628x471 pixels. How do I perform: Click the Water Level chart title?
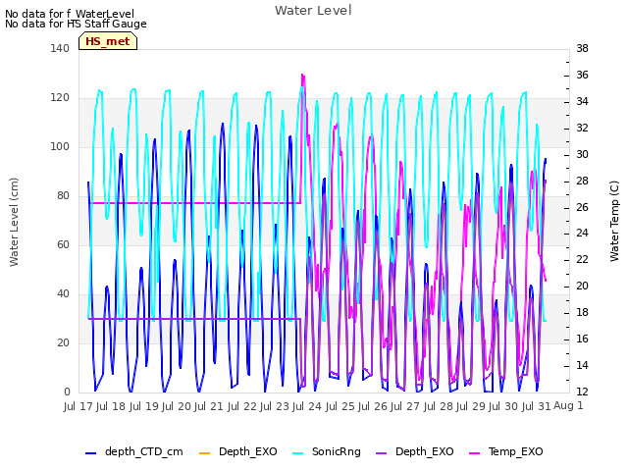point(313,11)
